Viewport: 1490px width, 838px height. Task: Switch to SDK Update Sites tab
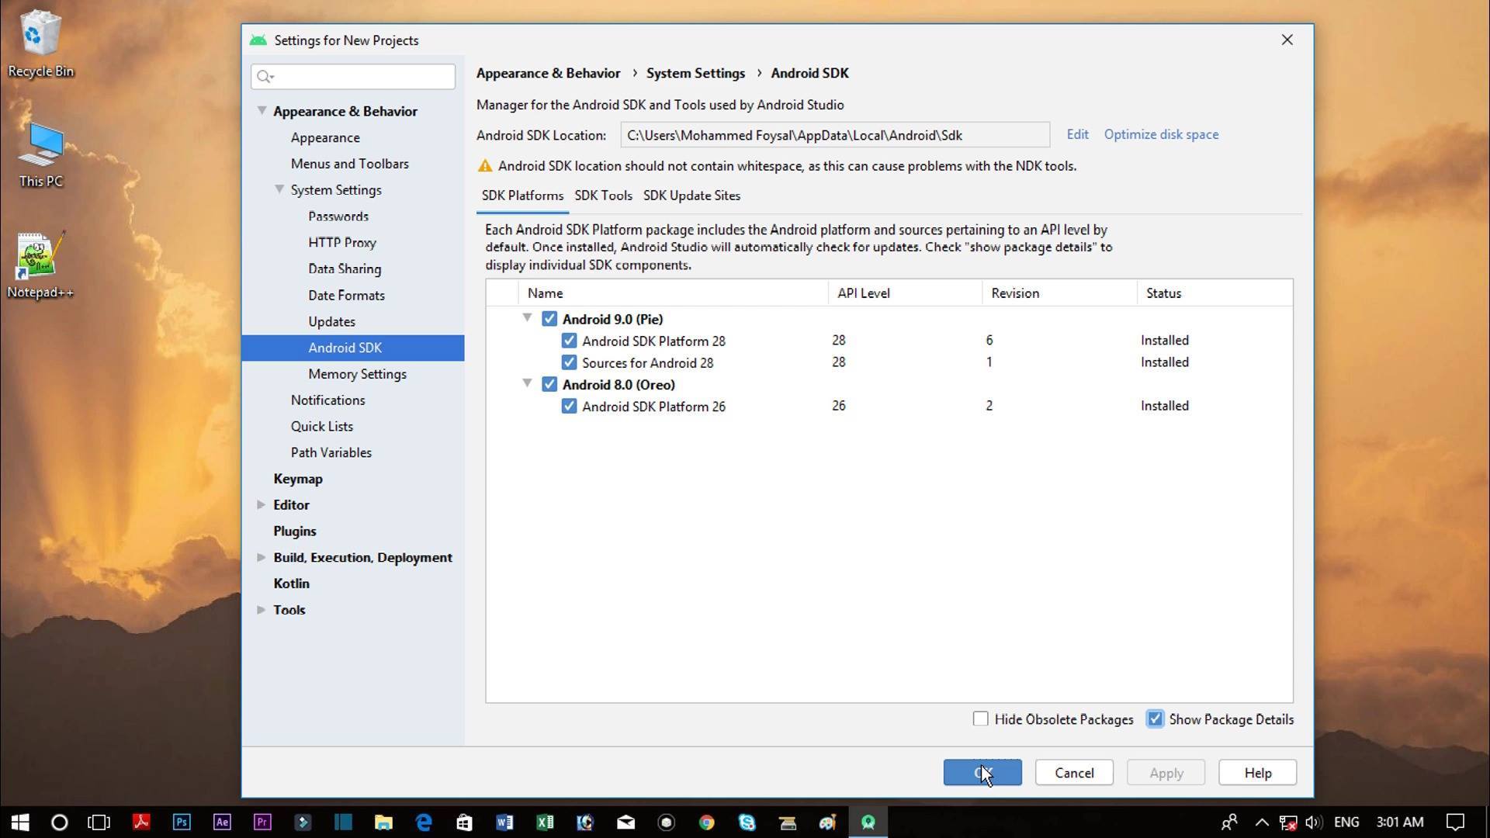click(x=691, y=196)
